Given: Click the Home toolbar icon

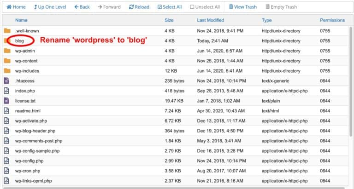Looking at the screenshot, I should (x=9, y=7).
